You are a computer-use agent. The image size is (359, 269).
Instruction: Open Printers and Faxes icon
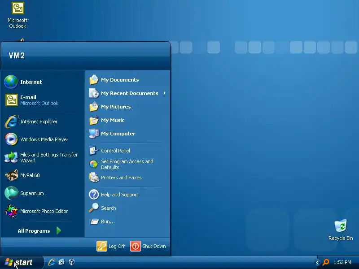[94, 178]
